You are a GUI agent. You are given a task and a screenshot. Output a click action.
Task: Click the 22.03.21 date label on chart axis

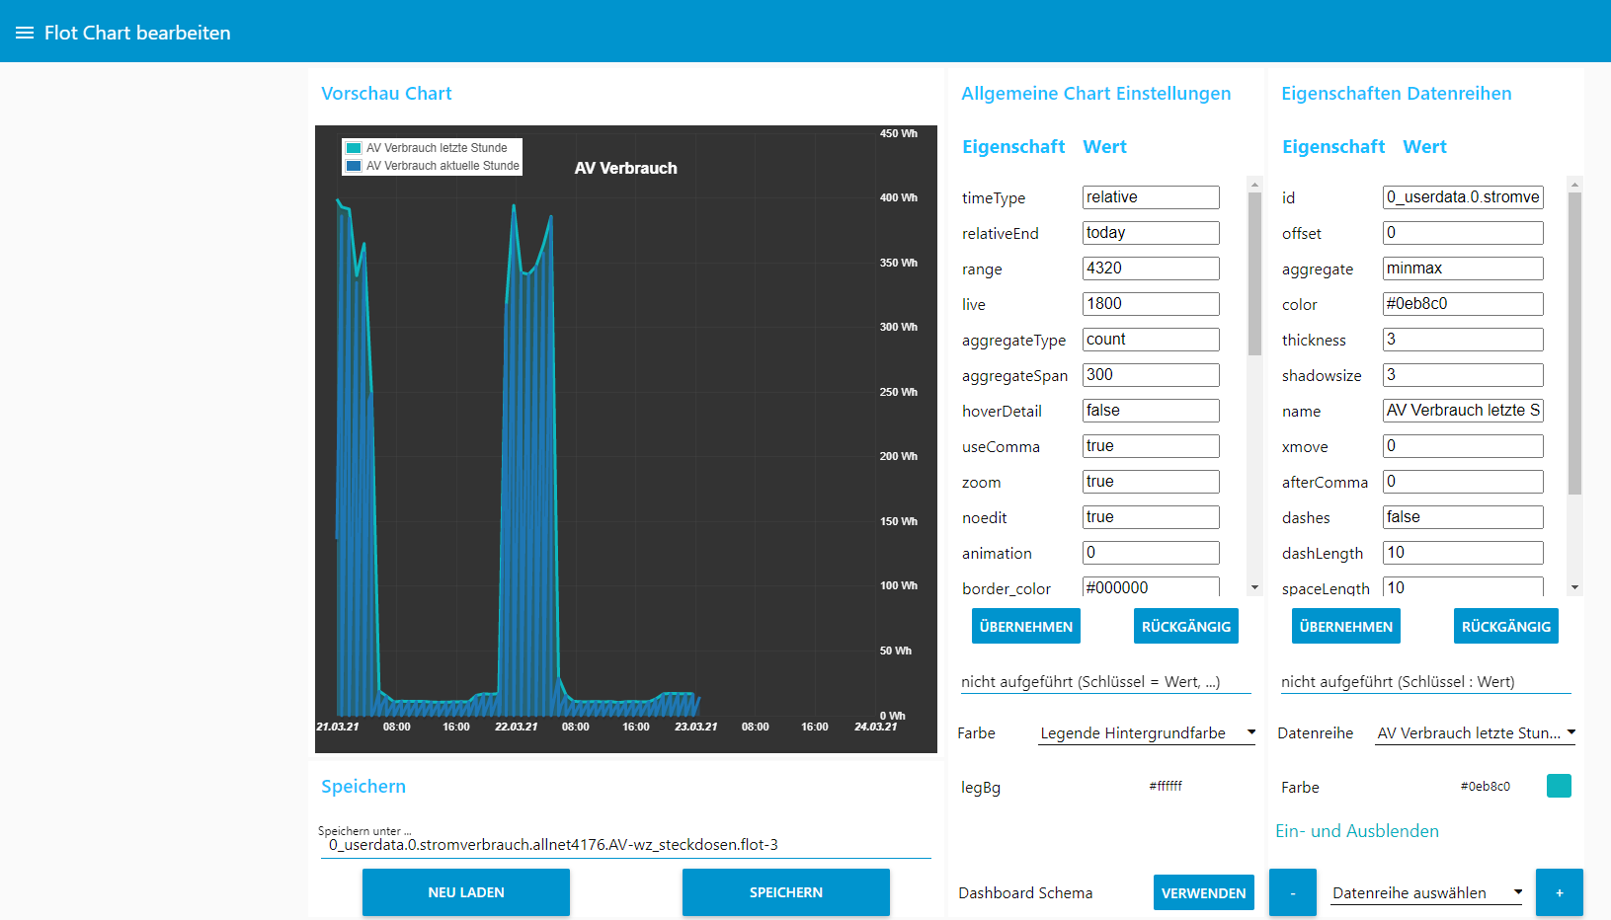click(517, 727)
